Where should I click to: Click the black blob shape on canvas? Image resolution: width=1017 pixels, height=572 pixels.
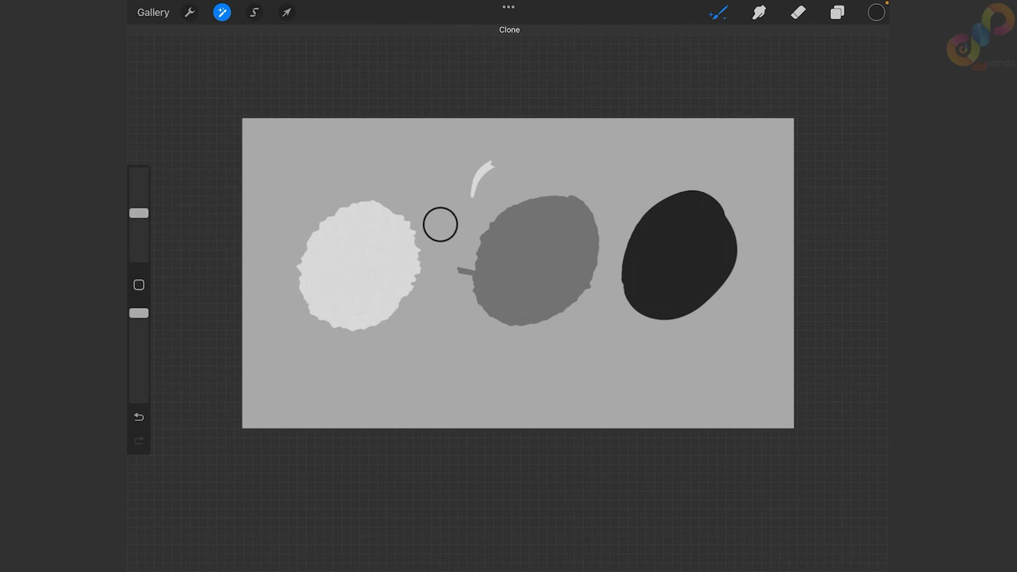coord(679,255)
